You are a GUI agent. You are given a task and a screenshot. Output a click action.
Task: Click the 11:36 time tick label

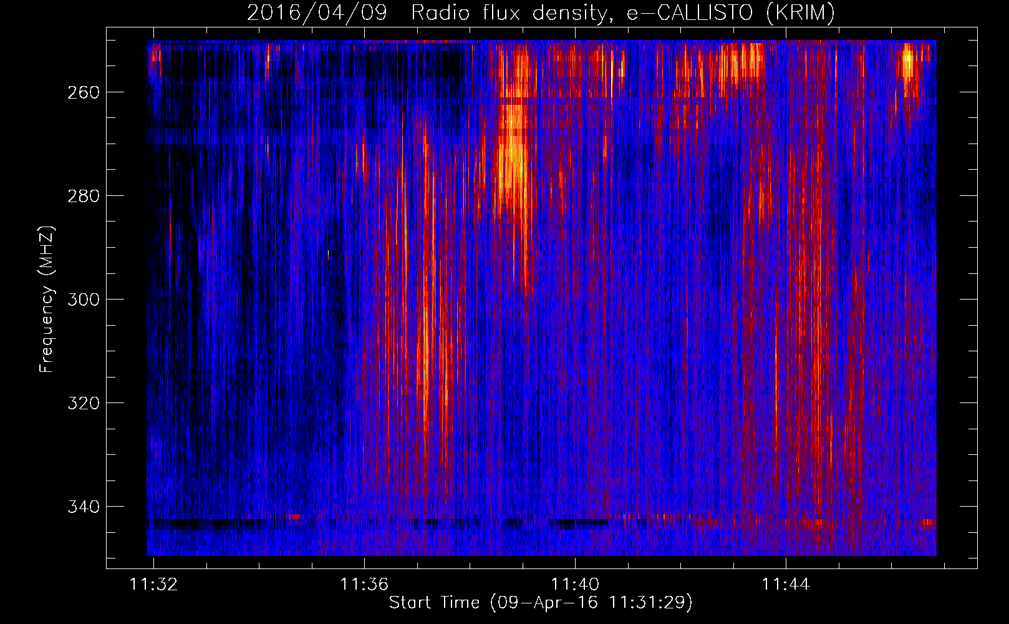pyautogui.click(x=364, y=584)
